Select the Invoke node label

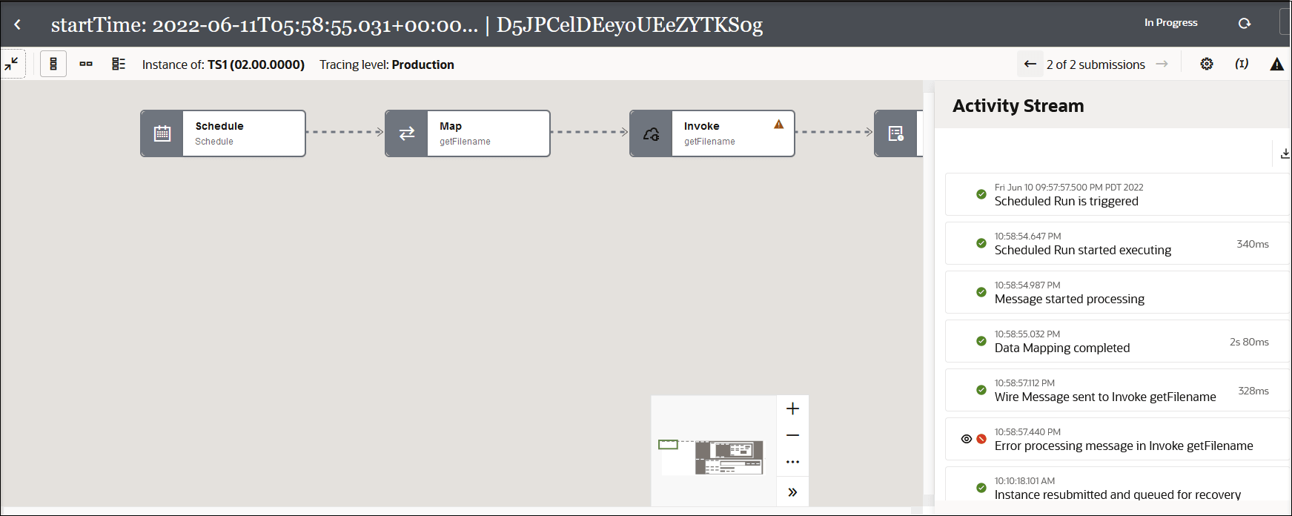tap(701, 126)
